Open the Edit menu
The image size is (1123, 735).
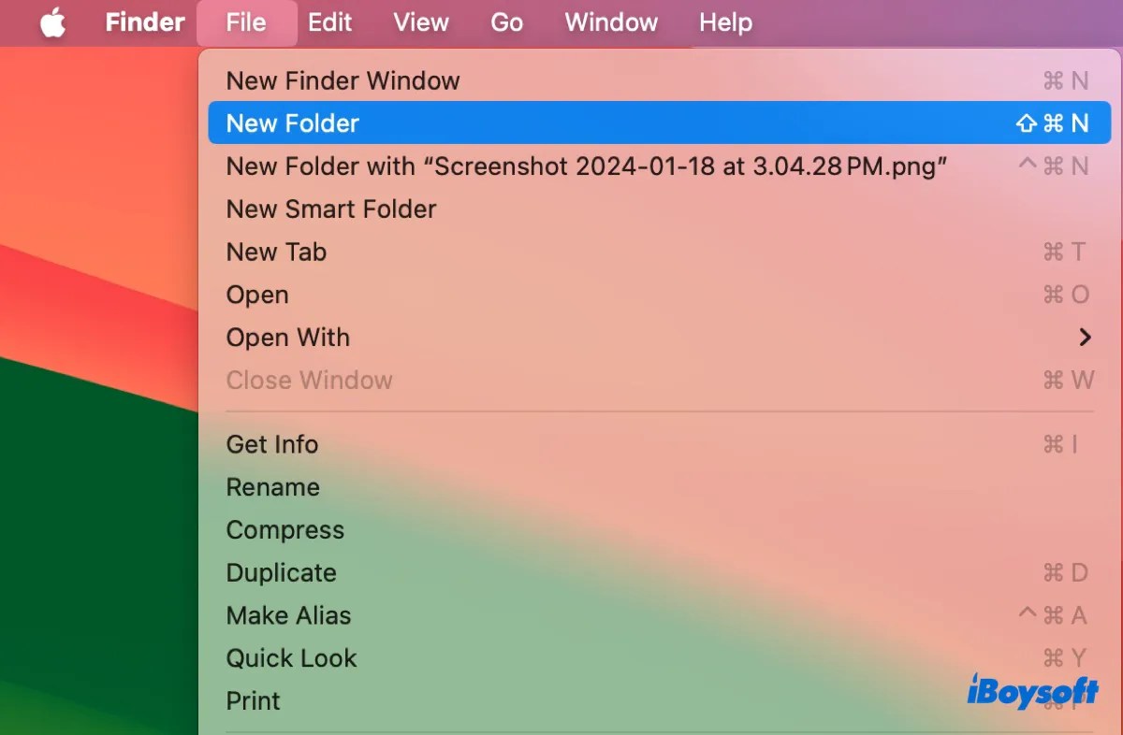pos(329,22)
